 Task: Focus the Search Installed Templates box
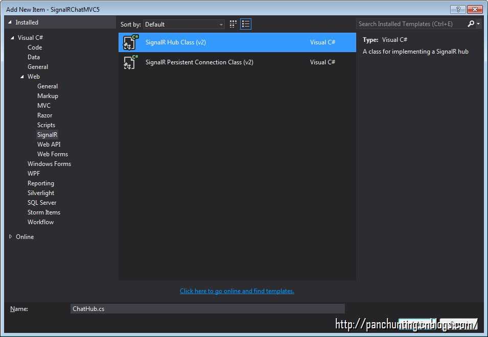(411, 24)
